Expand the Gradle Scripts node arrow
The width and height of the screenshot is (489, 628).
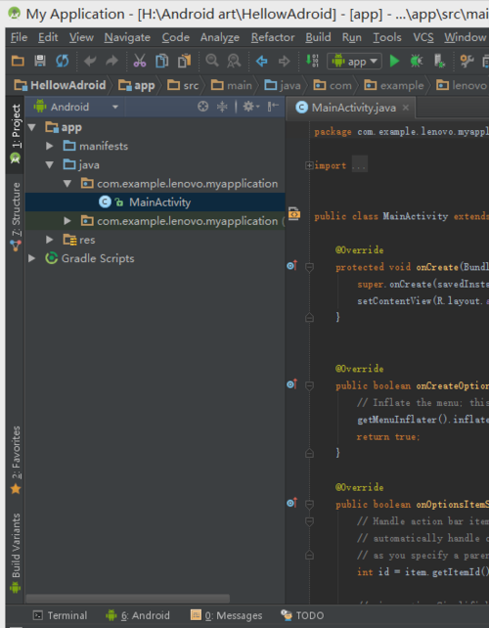click(32, 258)
